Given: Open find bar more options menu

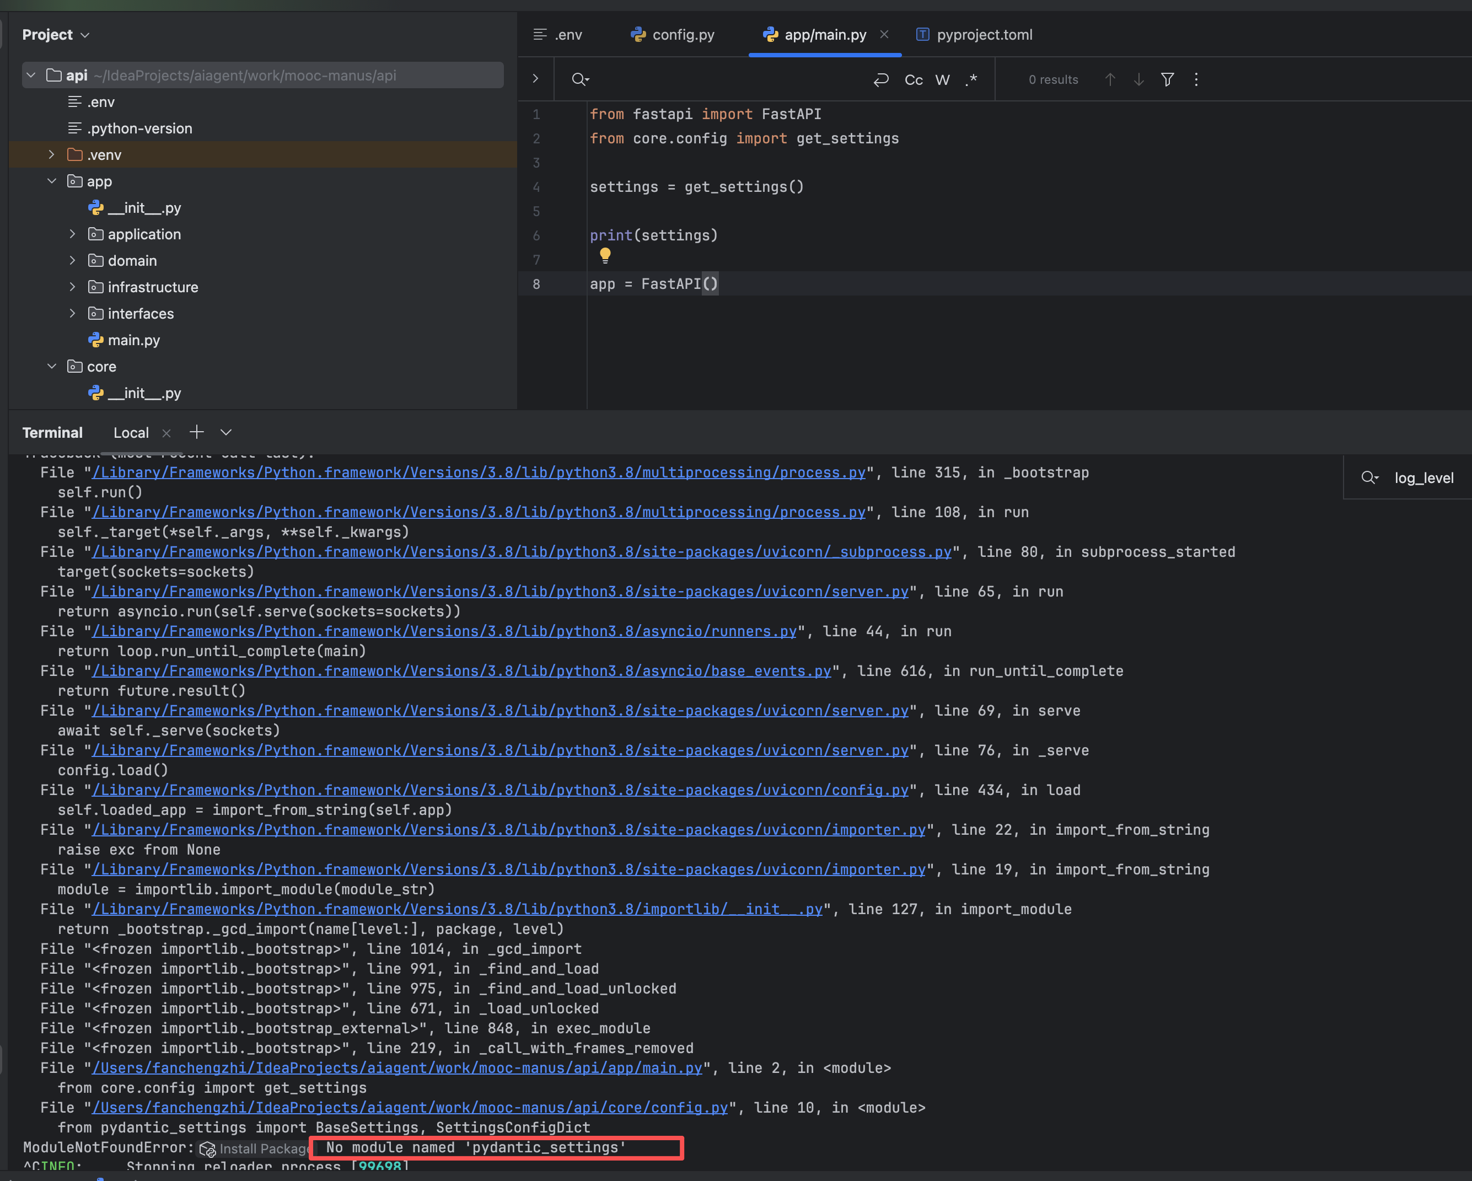Looking at the screenshot, I should (x=1196, y=80).
